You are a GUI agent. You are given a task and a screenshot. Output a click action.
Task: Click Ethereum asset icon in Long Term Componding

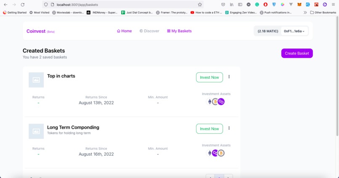tap(209, 153)
